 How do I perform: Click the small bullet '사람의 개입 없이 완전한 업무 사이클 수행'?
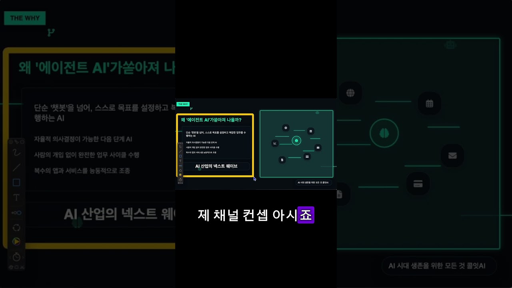point(203,147)
